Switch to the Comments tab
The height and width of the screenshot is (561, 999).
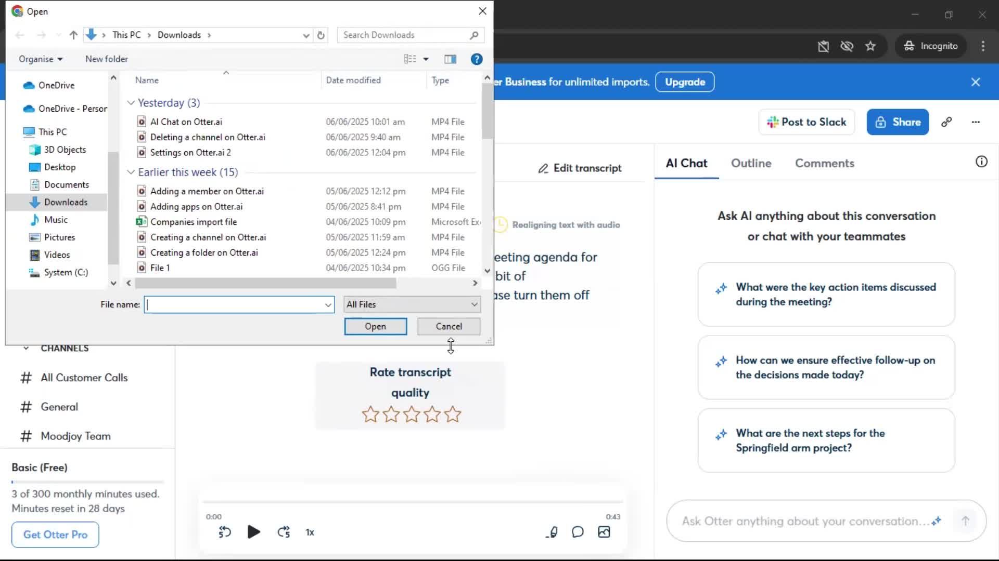click(x=824, y=163)
